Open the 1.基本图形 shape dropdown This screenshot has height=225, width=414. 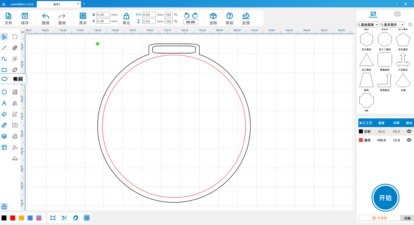click(392, 25)
